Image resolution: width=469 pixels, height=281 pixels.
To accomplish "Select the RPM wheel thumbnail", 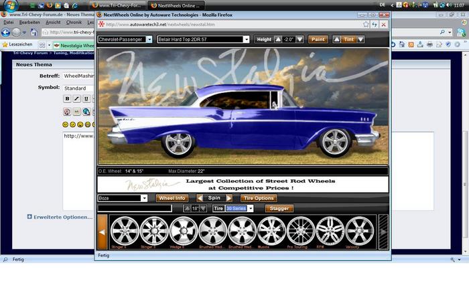I will click(330, 231).
